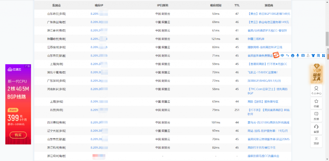Open 个人中心 in the side panel

pos(316,90)
